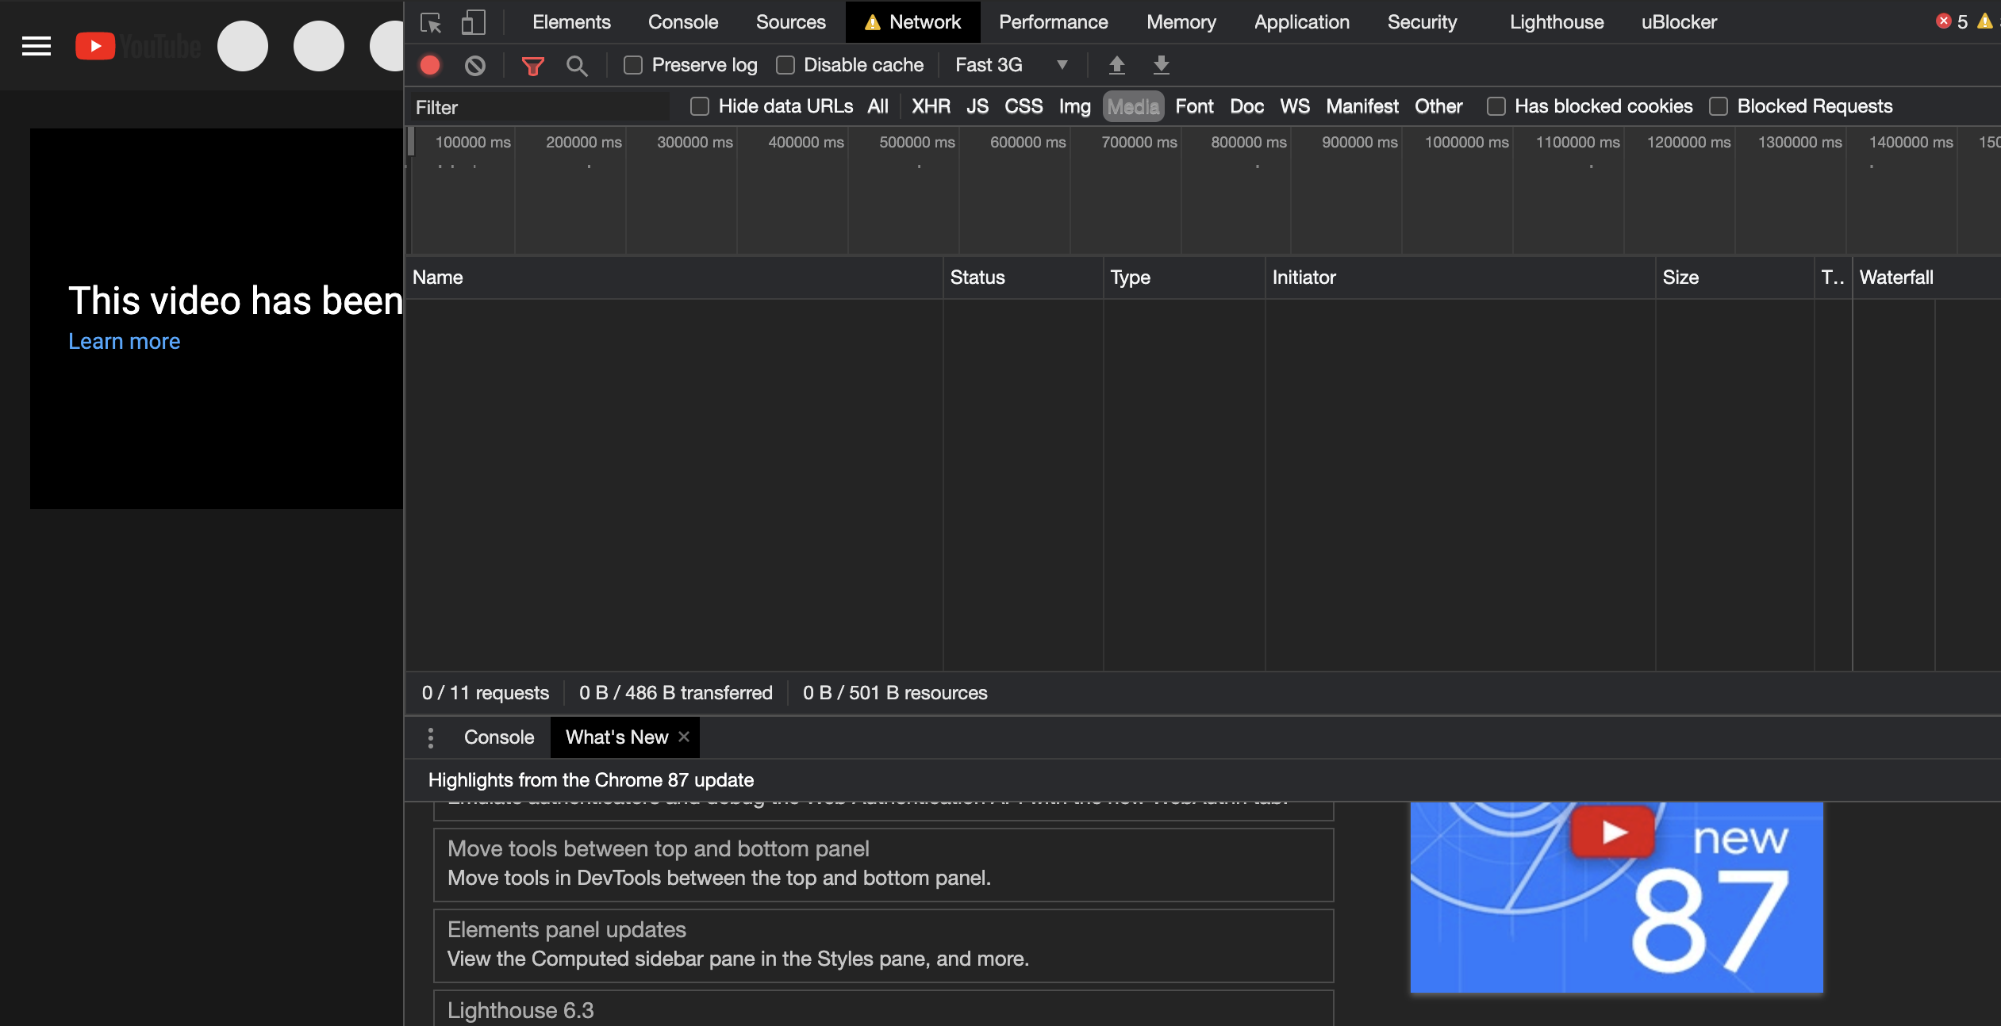Open Move tools between panels item

point(883,864)
